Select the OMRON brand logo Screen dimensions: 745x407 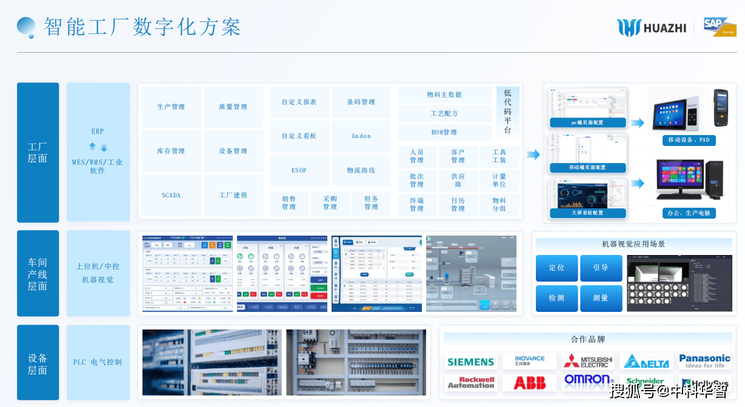coord(587,380)
